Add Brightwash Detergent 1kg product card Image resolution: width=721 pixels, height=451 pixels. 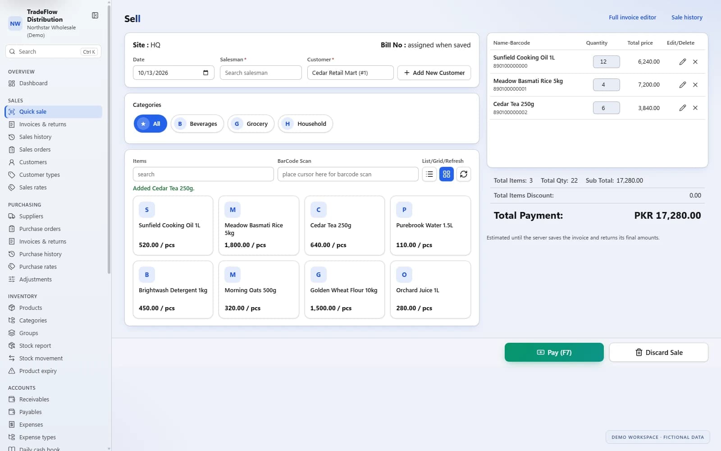tap(173, 290)
